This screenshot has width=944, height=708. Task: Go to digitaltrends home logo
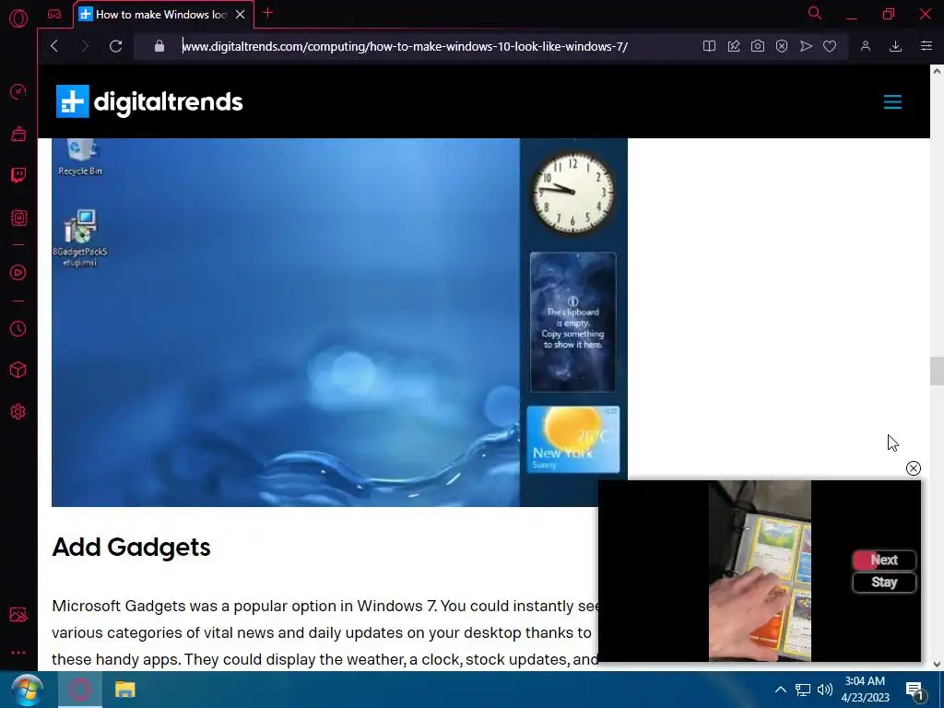tap(149, 101)
